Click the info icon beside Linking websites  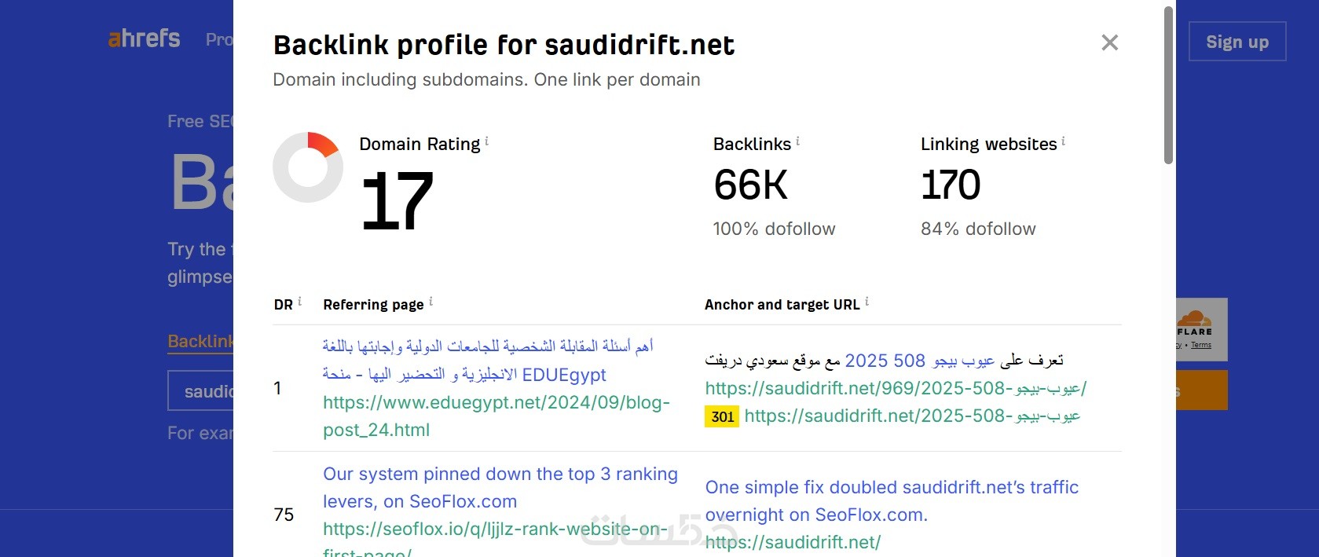click(1064, 141)
